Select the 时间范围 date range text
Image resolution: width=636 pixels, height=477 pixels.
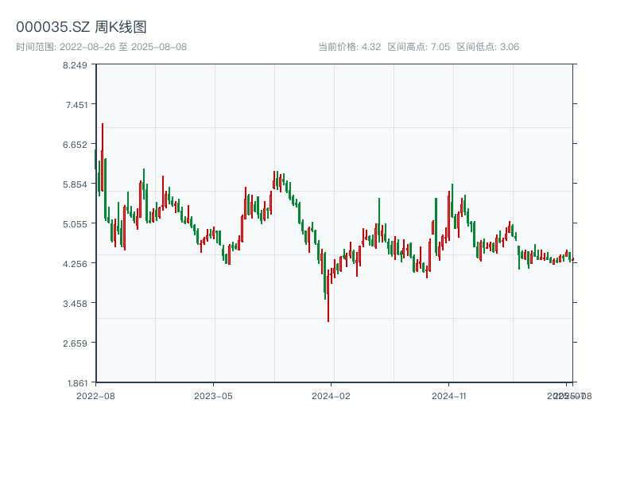(101, 47)
